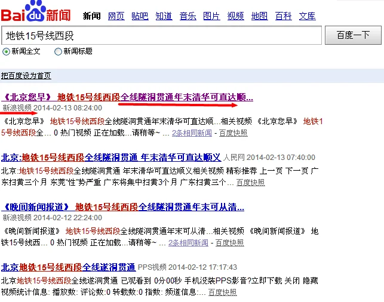The height and width of the screenshot is (302, 384).
Task: Open the 地图 tab
Action: [x=259, y=16]
